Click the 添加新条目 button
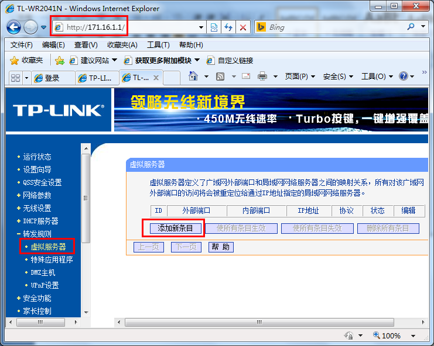Viewport: 434px width, 346px height. pos(176,229)
